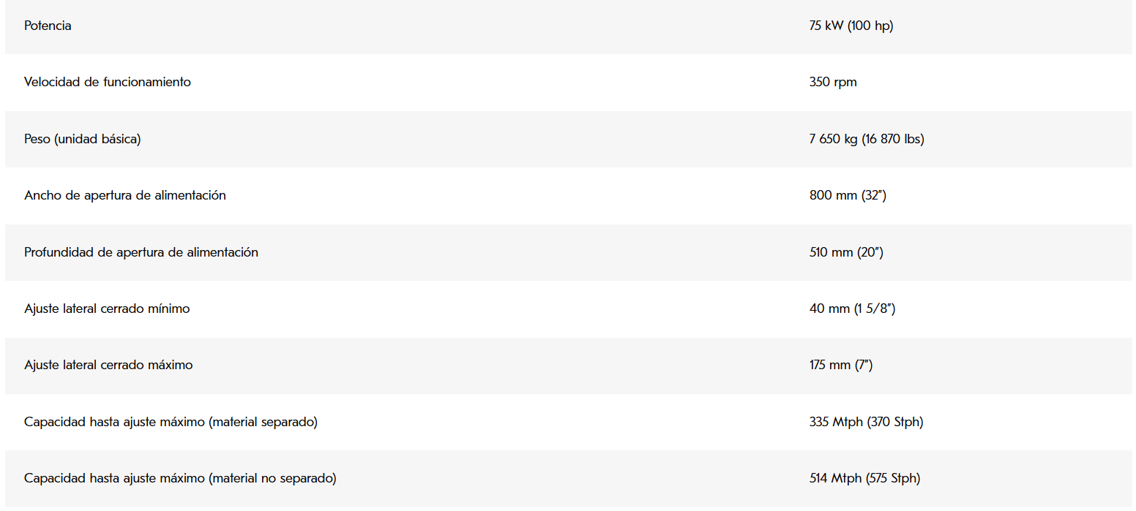Click Capacidad material separado row label
This screenshot has height=511, width=1136.
(x=171, y=422)
